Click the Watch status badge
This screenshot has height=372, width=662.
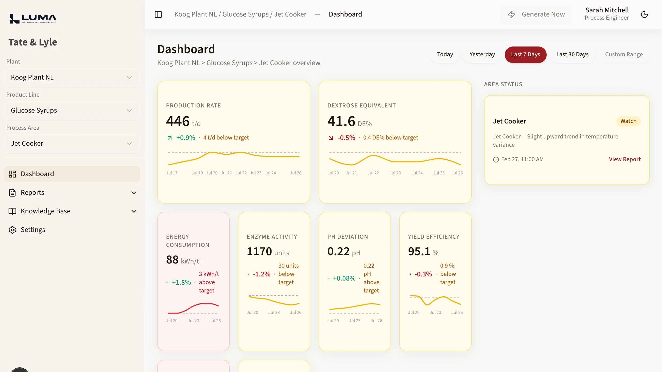click(628, 121)
